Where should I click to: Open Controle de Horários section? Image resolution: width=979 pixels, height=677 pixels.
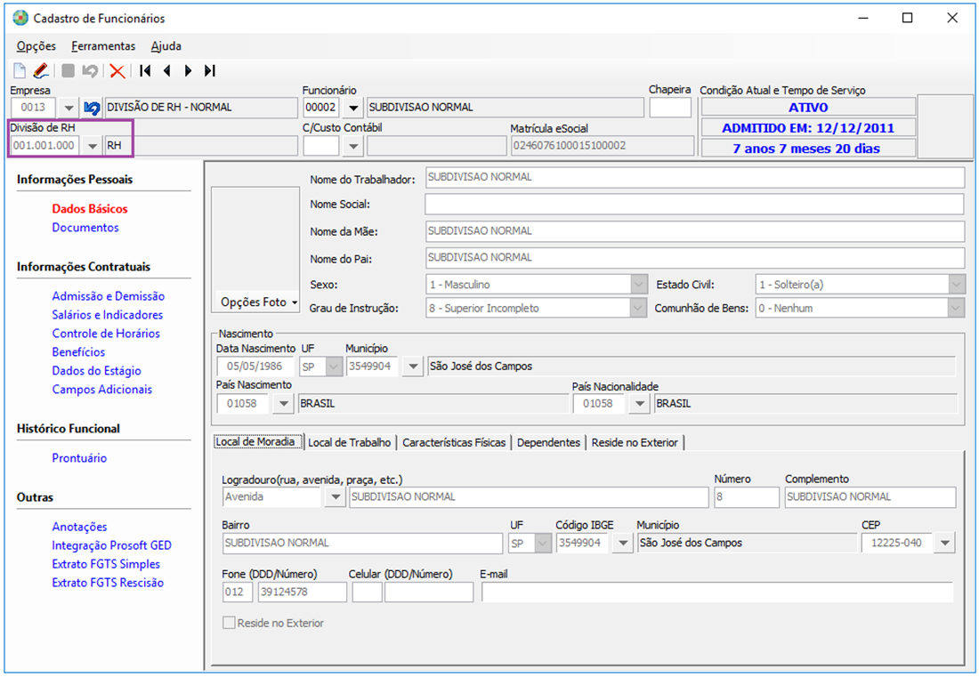[106, 334]
